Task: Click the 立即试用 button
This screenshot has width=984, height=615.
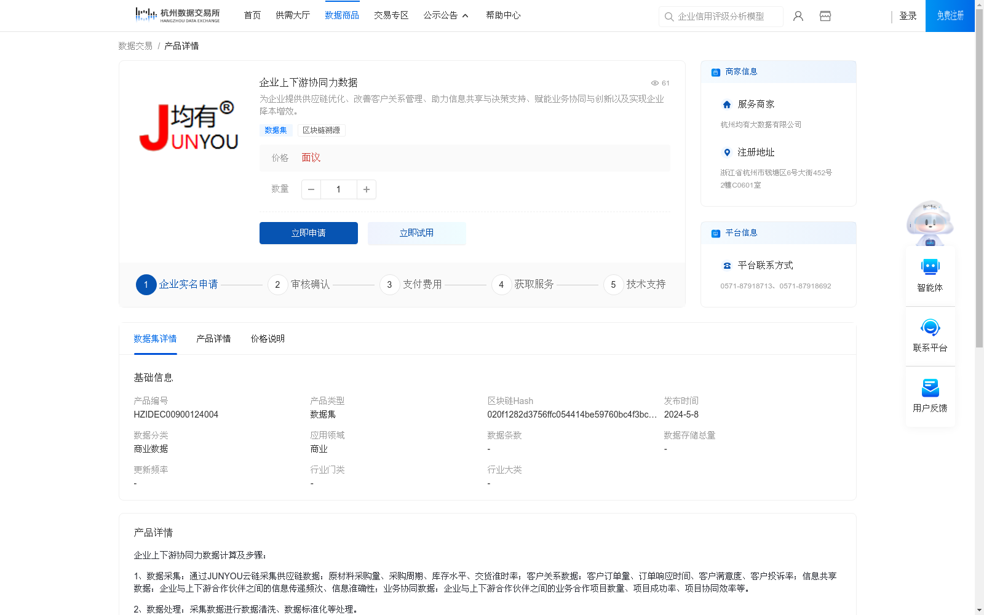Action: click(417, 233)
